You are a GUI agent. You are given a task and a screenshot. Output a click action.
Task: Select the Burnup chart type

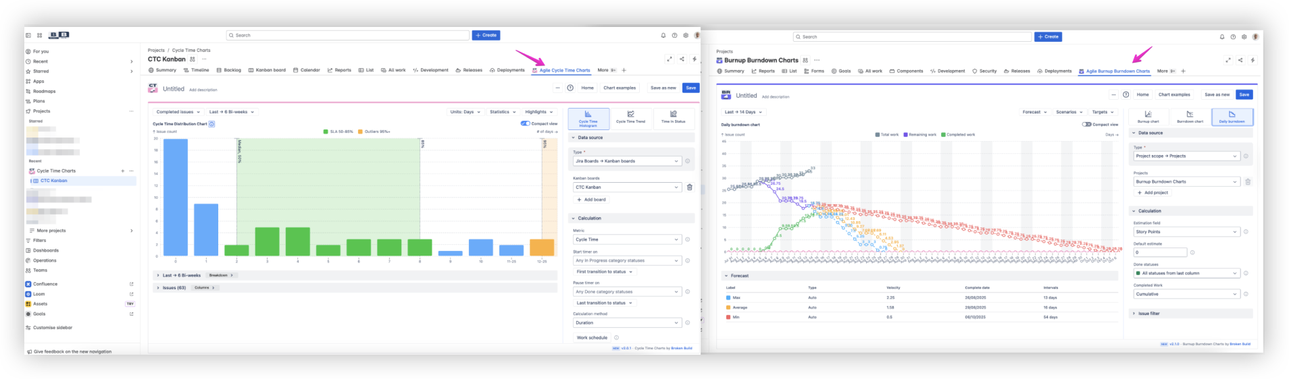coord(1148,117)
